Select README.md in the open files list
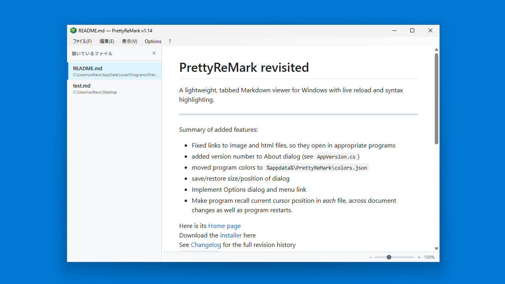 [x=114, y=71]
